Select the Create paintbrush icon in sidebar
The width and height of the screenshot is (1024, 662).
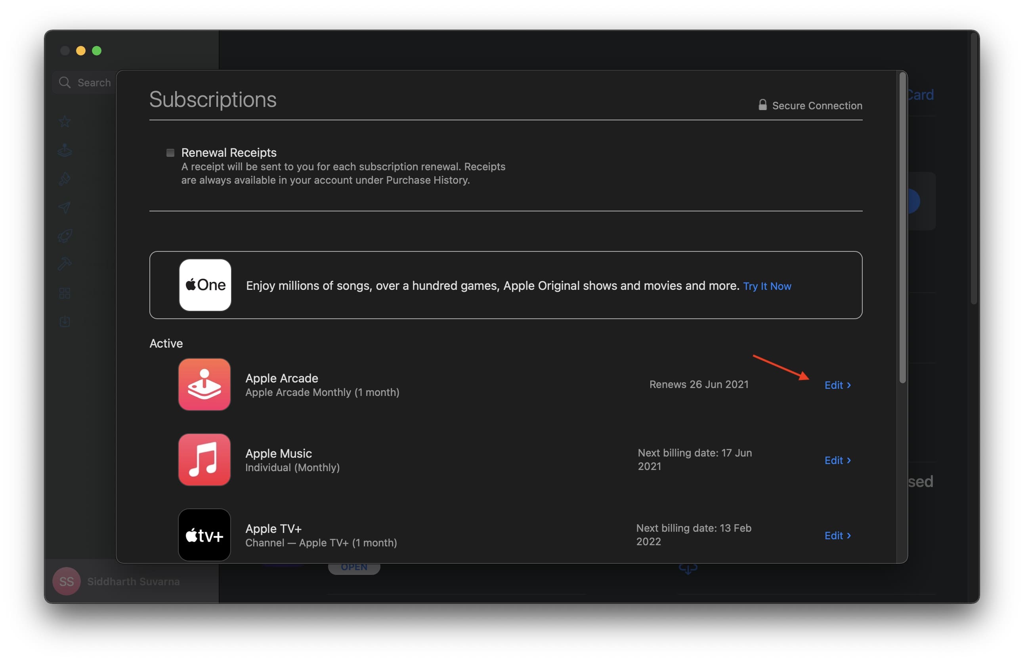click(65, 179)
